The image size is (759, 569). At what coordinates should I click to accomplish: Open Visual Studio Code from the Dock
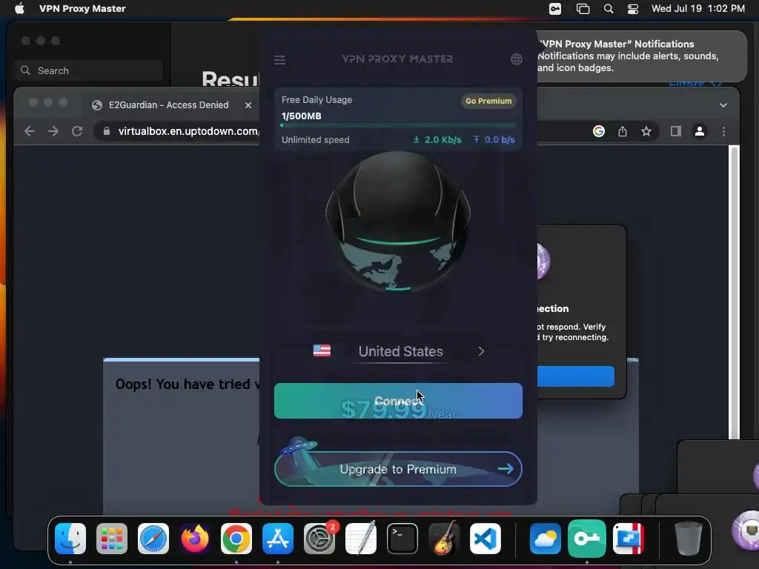tap(485, 539)
